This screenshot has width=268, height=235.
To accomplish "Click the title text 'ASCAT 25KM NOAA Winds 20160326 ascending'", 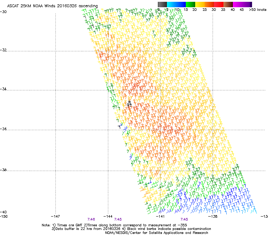I will point(52,6).
